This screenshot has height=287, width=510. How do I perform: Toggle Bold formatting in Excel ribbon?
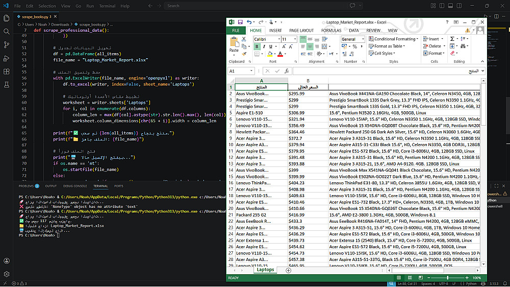pos(257,46)
